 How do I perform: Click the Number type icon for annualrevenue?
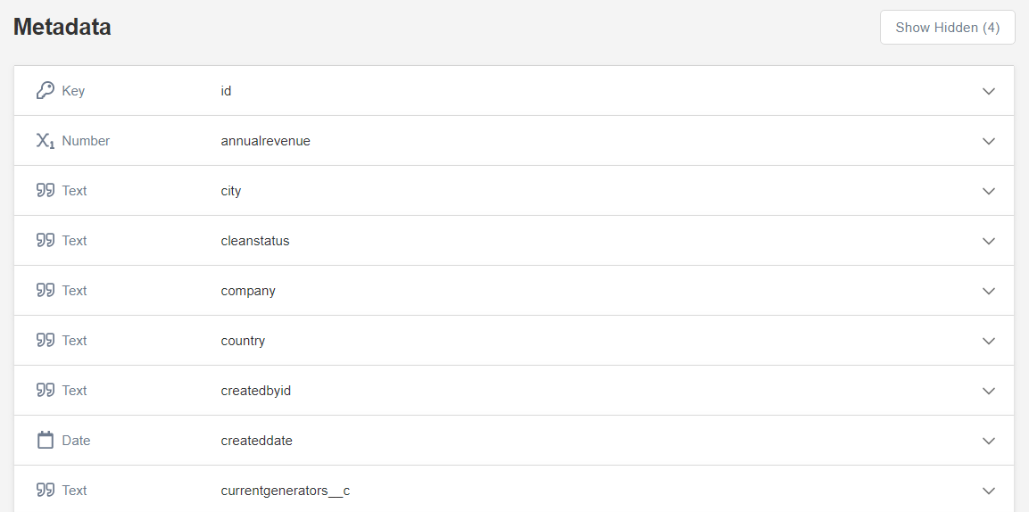click(45, 141)
